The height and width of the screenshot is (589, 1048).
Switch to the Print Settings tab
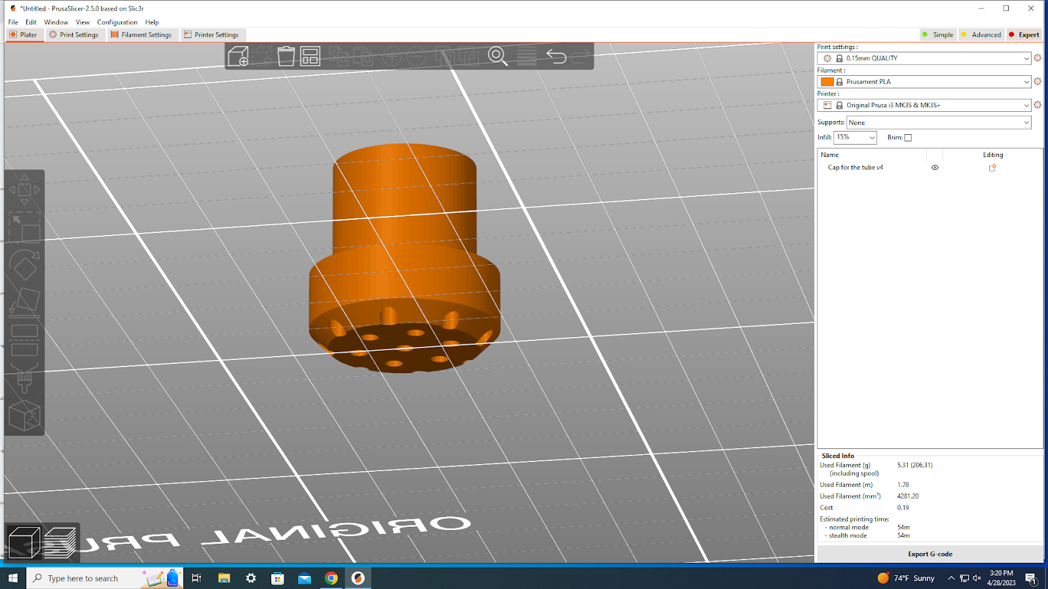(x=74, y=35)
